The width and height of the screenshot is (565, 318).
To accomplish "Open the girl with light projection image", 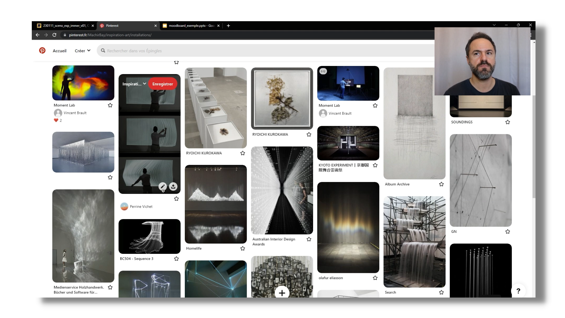I will coord(83,236).
